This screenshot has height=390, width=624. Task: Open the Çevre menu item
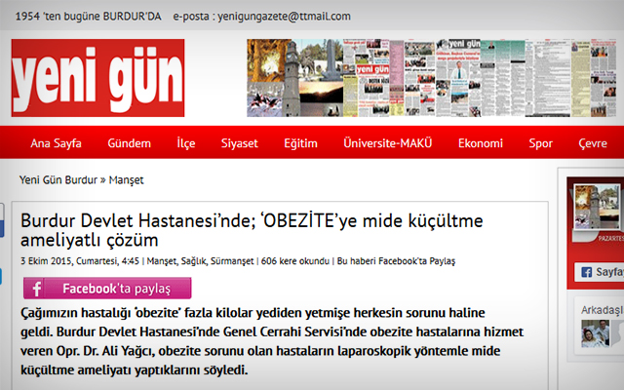[593, 143]
